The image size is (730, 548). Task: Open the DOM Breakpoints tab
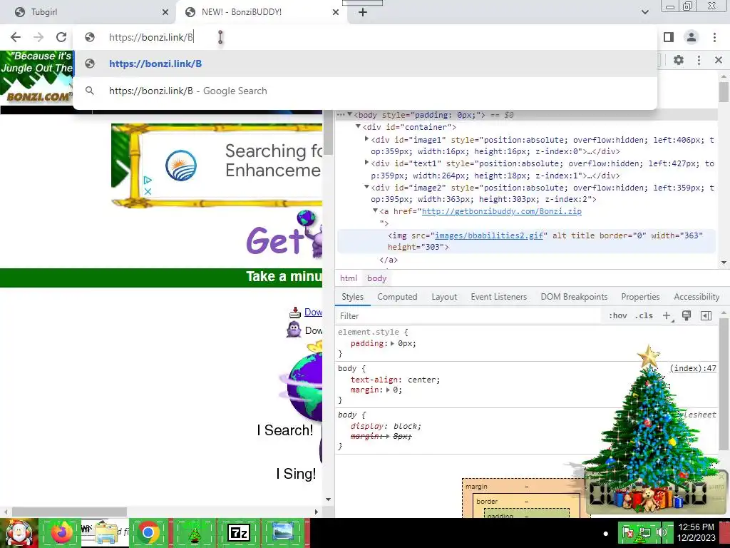tap(574, 297)
